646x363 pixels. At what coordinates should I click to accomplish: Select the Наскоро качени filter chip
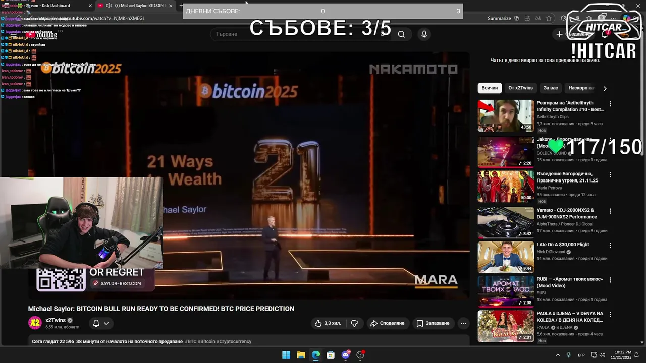[581, 88]
